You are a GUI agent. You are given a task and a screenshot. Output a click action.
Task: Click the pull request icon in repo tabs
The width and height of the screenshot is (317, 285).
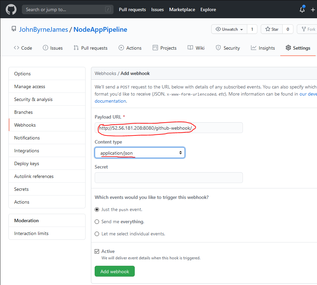click(x=76, y=48)
